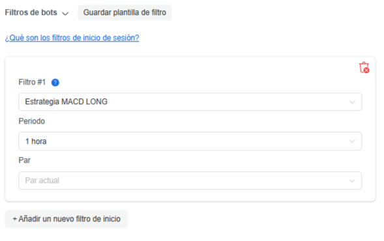Click the chevron arrow in the Par selector
The width and height of the screenshot is (384, 241).
tap(352, 181)
